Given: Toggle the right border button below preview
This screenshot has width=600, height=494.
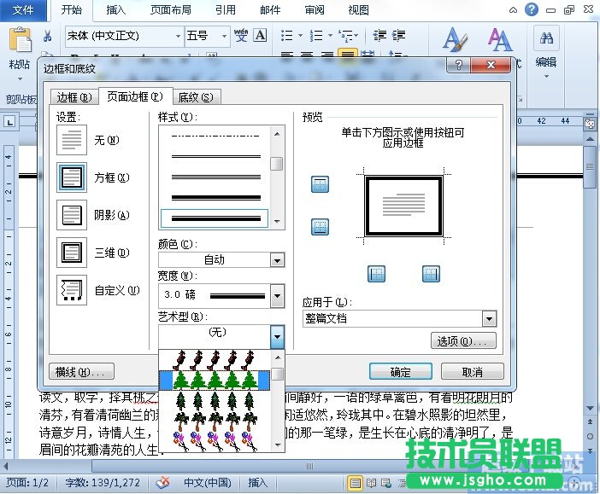Looking at the screenshot, I should tap(431, 274).
